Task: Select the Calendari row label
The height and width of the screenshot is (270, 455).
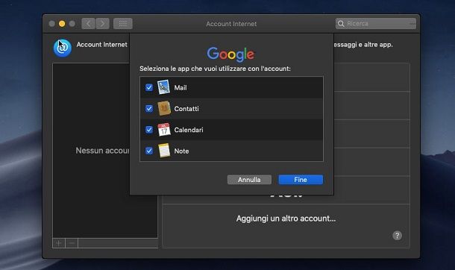Action: 189,130
